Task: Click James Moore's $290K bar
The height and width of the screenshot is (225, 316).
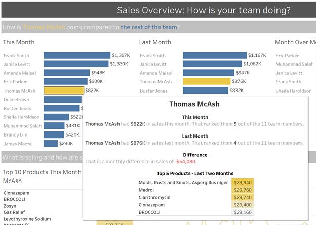Action: [x=51, y=144]
